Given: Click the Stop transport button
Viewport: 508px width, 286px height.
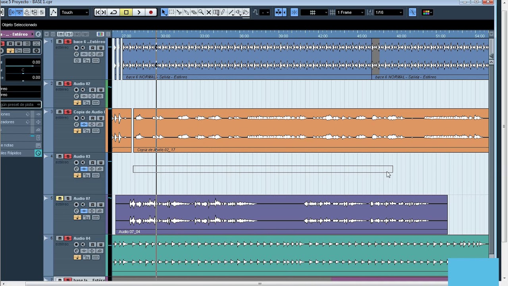Looking at the screenshot, I should click(126, 12).
